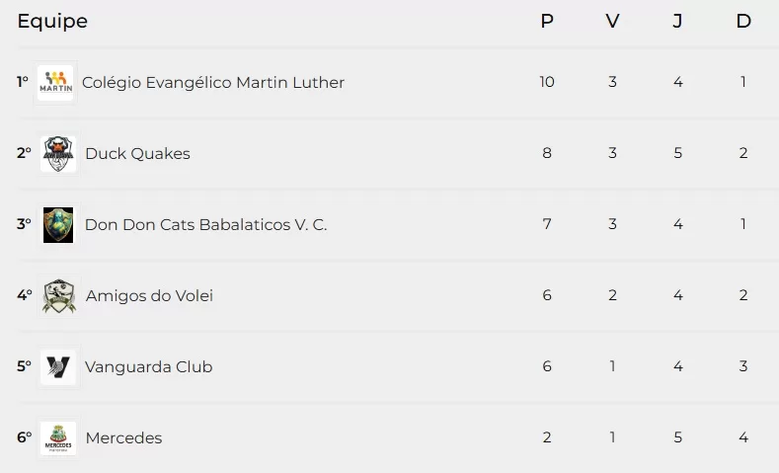Open the Duck Quakes team name
Screen dimensions: 779x473
[x=137, y=154]
